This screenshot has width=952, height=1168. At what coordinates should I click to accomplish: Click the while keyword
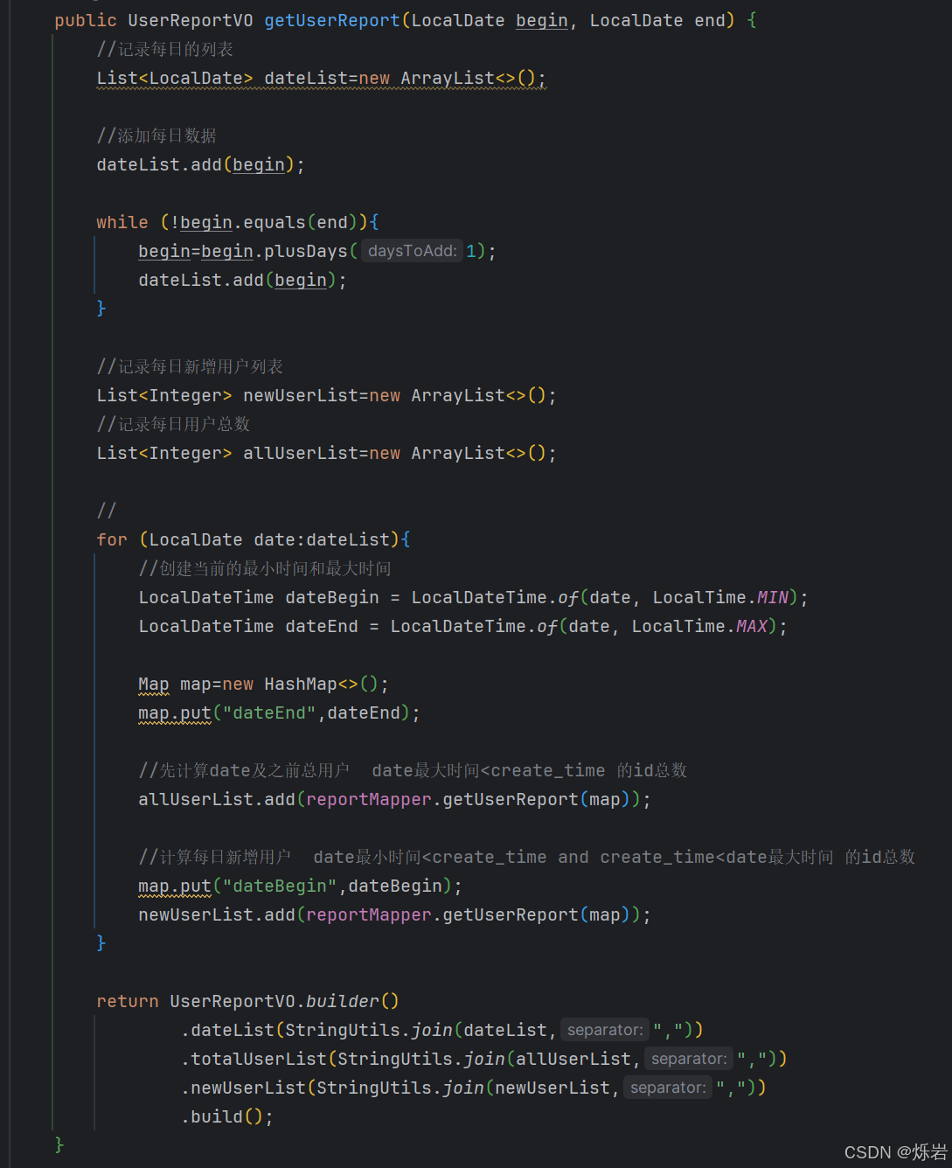(x=122, y=222)
